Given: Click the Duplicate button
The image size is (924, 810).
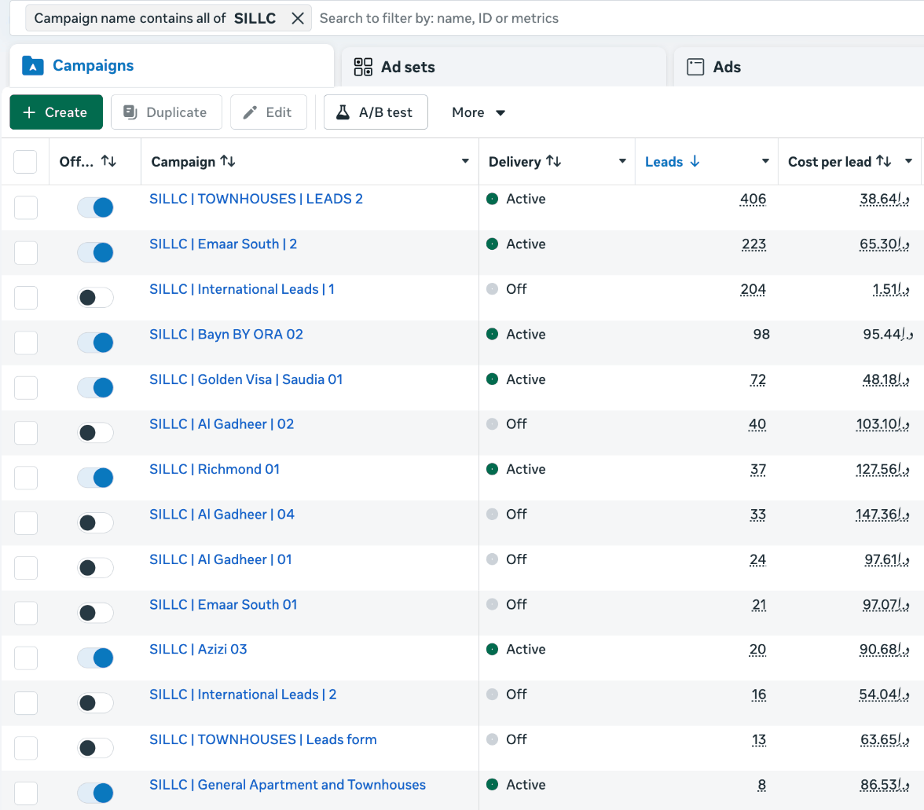Looking at the screenshot, I should coord(167,112).
